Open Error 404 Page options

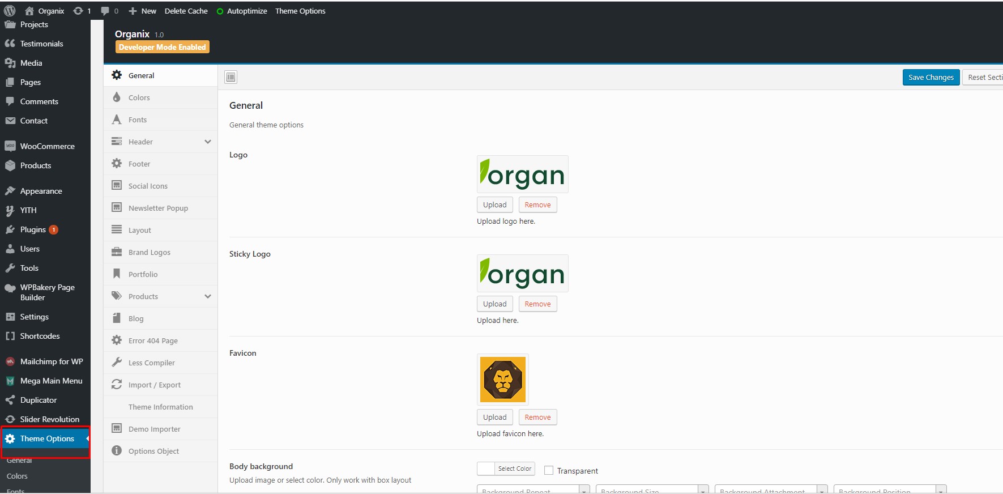[x=161, y=340]
